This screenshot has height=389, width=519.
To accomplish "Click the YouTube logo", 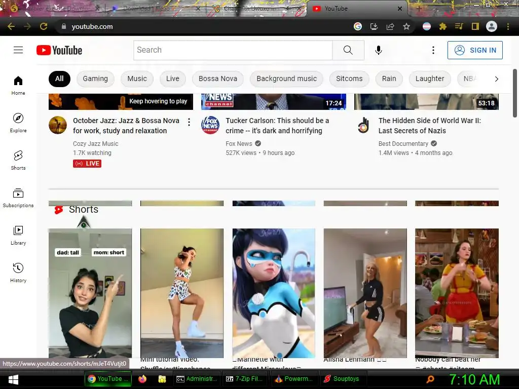I will pyautogui.click(x=59, y=50).
